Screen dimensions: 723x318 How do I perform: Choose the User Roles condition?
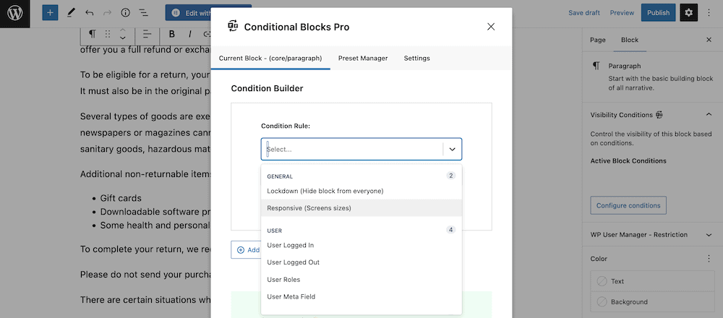[x=361, y=279]
